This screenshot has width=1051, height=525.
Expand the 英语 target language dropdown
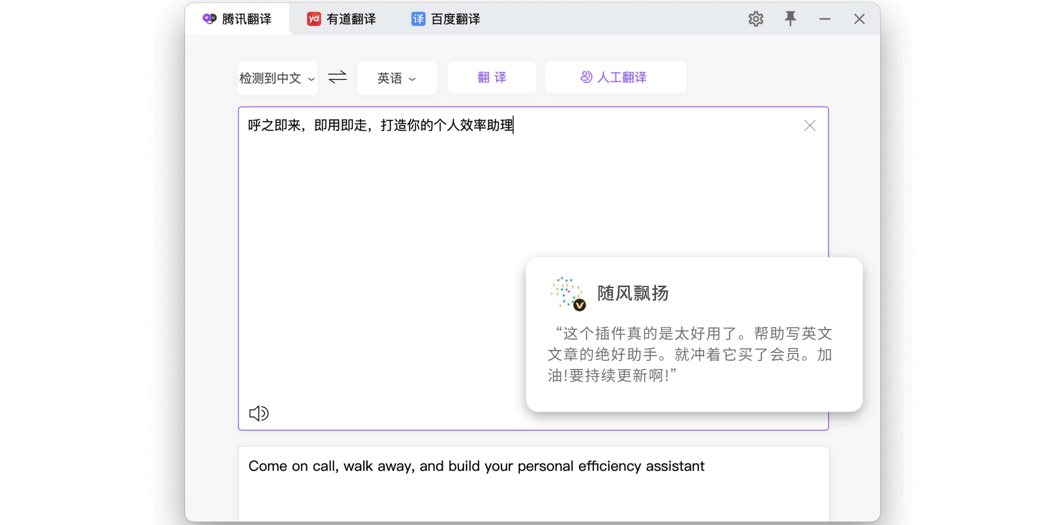397,78
